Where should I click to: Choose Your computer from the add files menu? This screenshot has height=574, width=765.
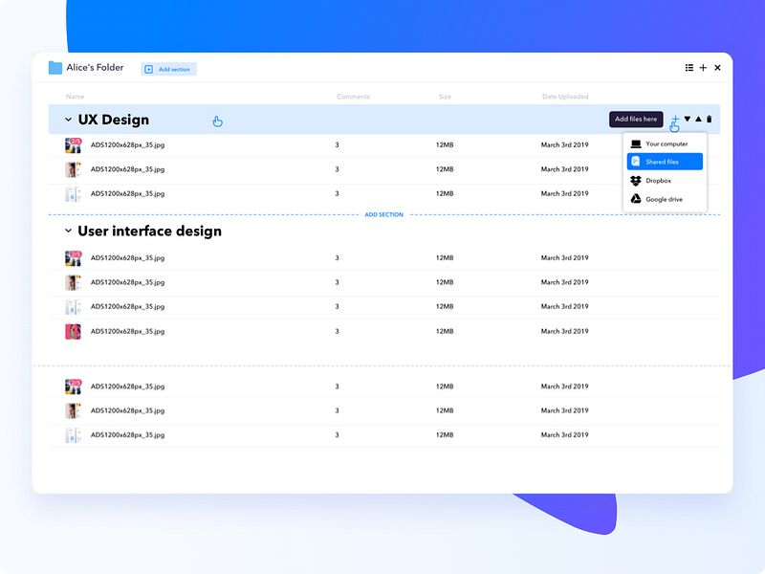(665, 144)
